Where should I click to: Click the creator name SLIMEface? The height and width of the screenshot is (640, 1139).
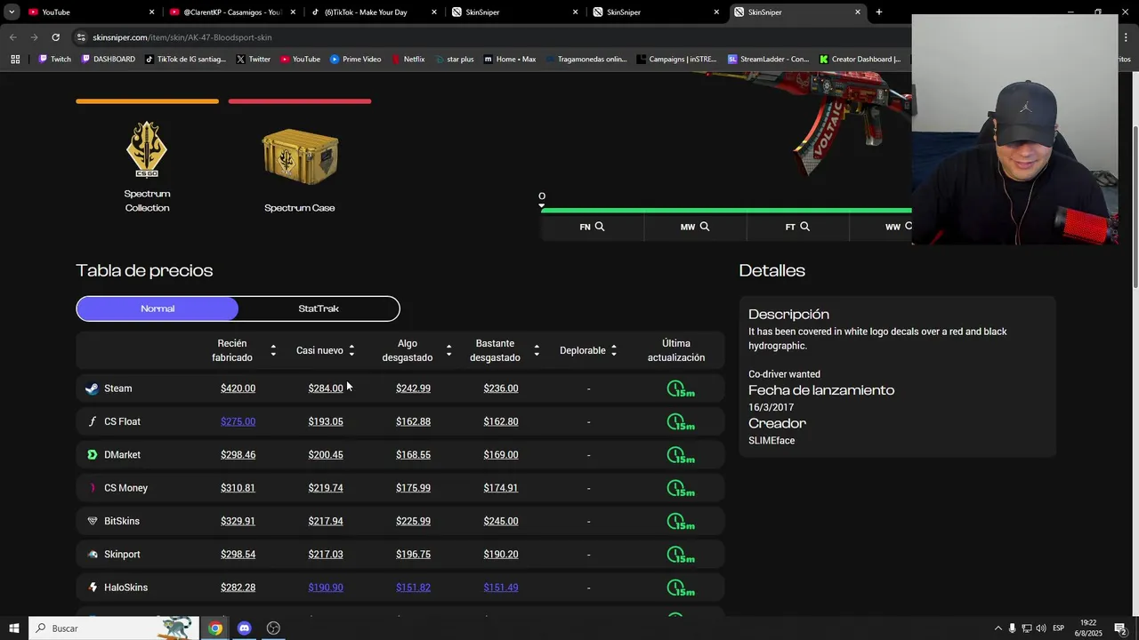tap(771, 441)
